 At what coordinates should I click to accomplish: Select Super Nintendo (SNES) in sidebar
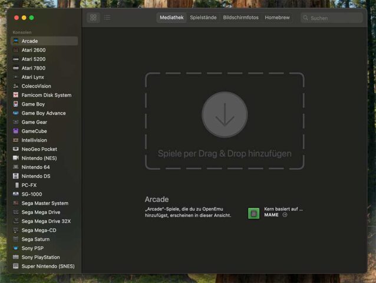(x=45, y=266)
